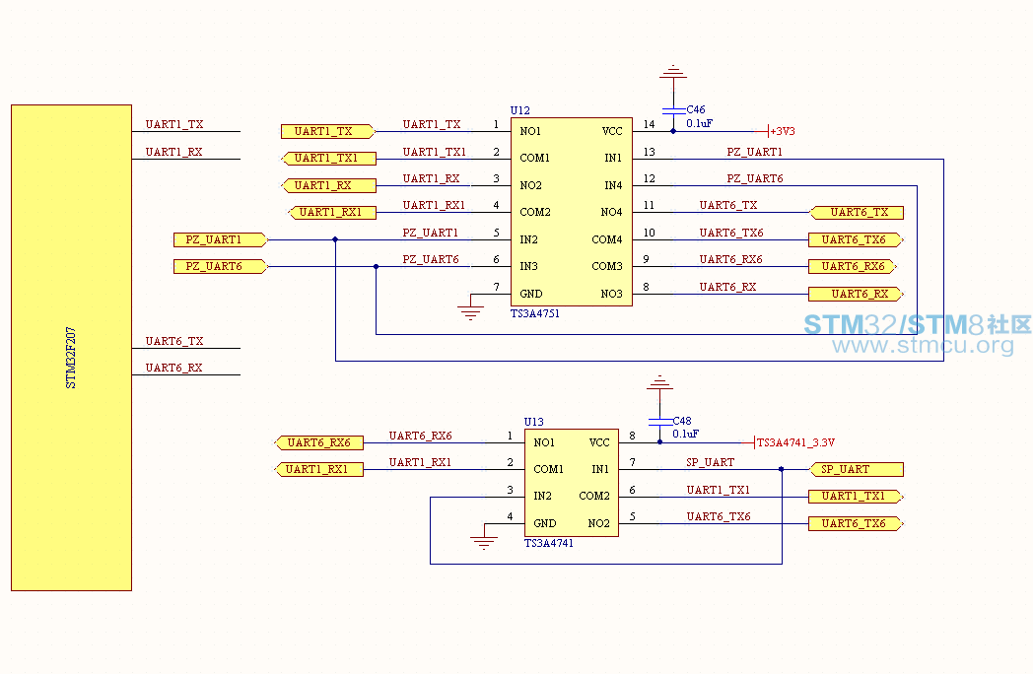Select the TS3A4741_3.3V power port label

pos(795,442)
